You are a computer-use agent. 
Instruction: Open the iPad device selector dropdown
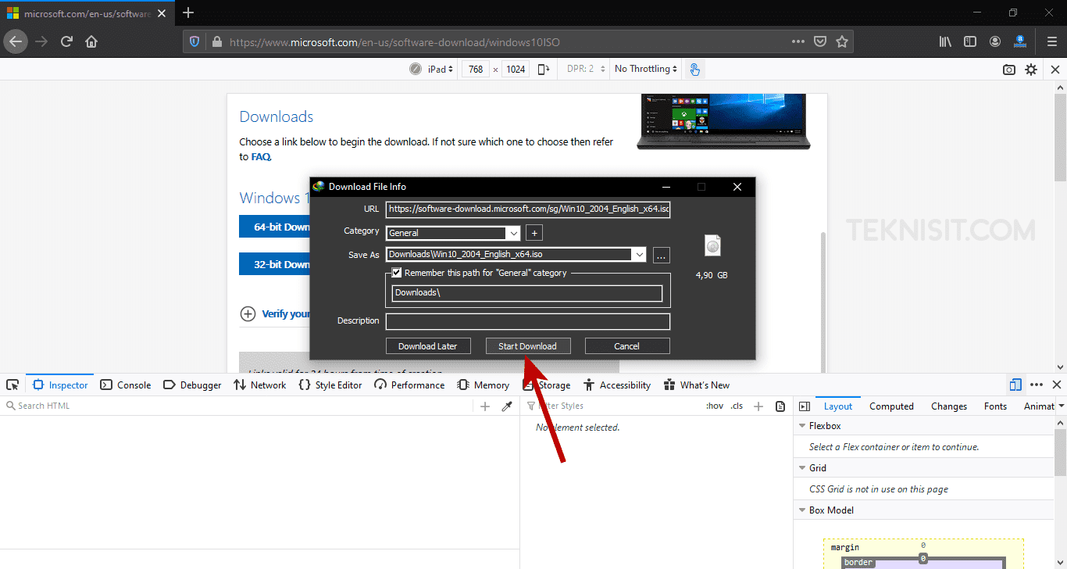[x=439, y=70]
